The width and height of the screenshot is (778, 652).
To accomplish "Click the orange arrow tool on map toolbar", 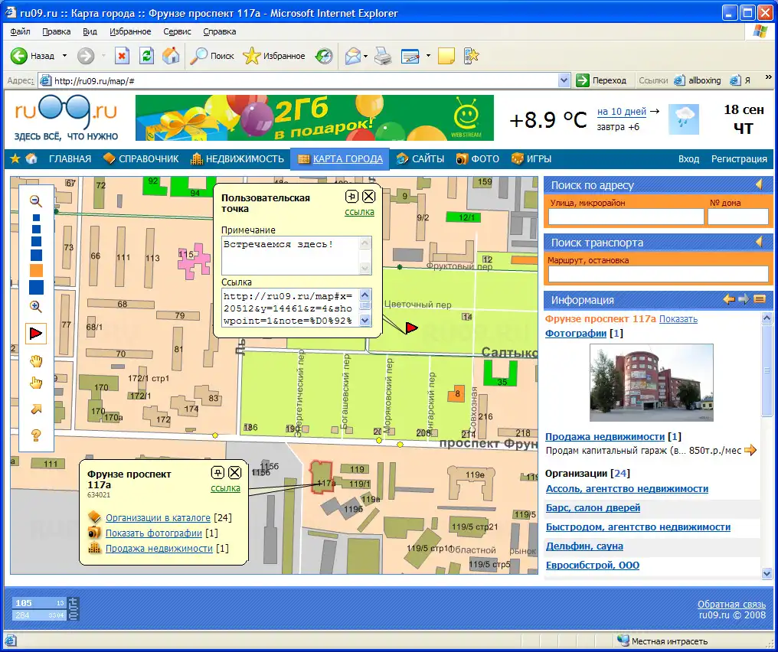I will (36, 409).
